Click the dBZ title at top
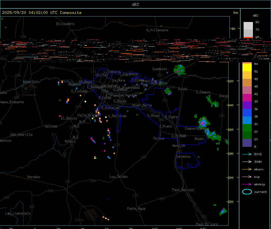This screenshot has width=271, height=229. 135,4
